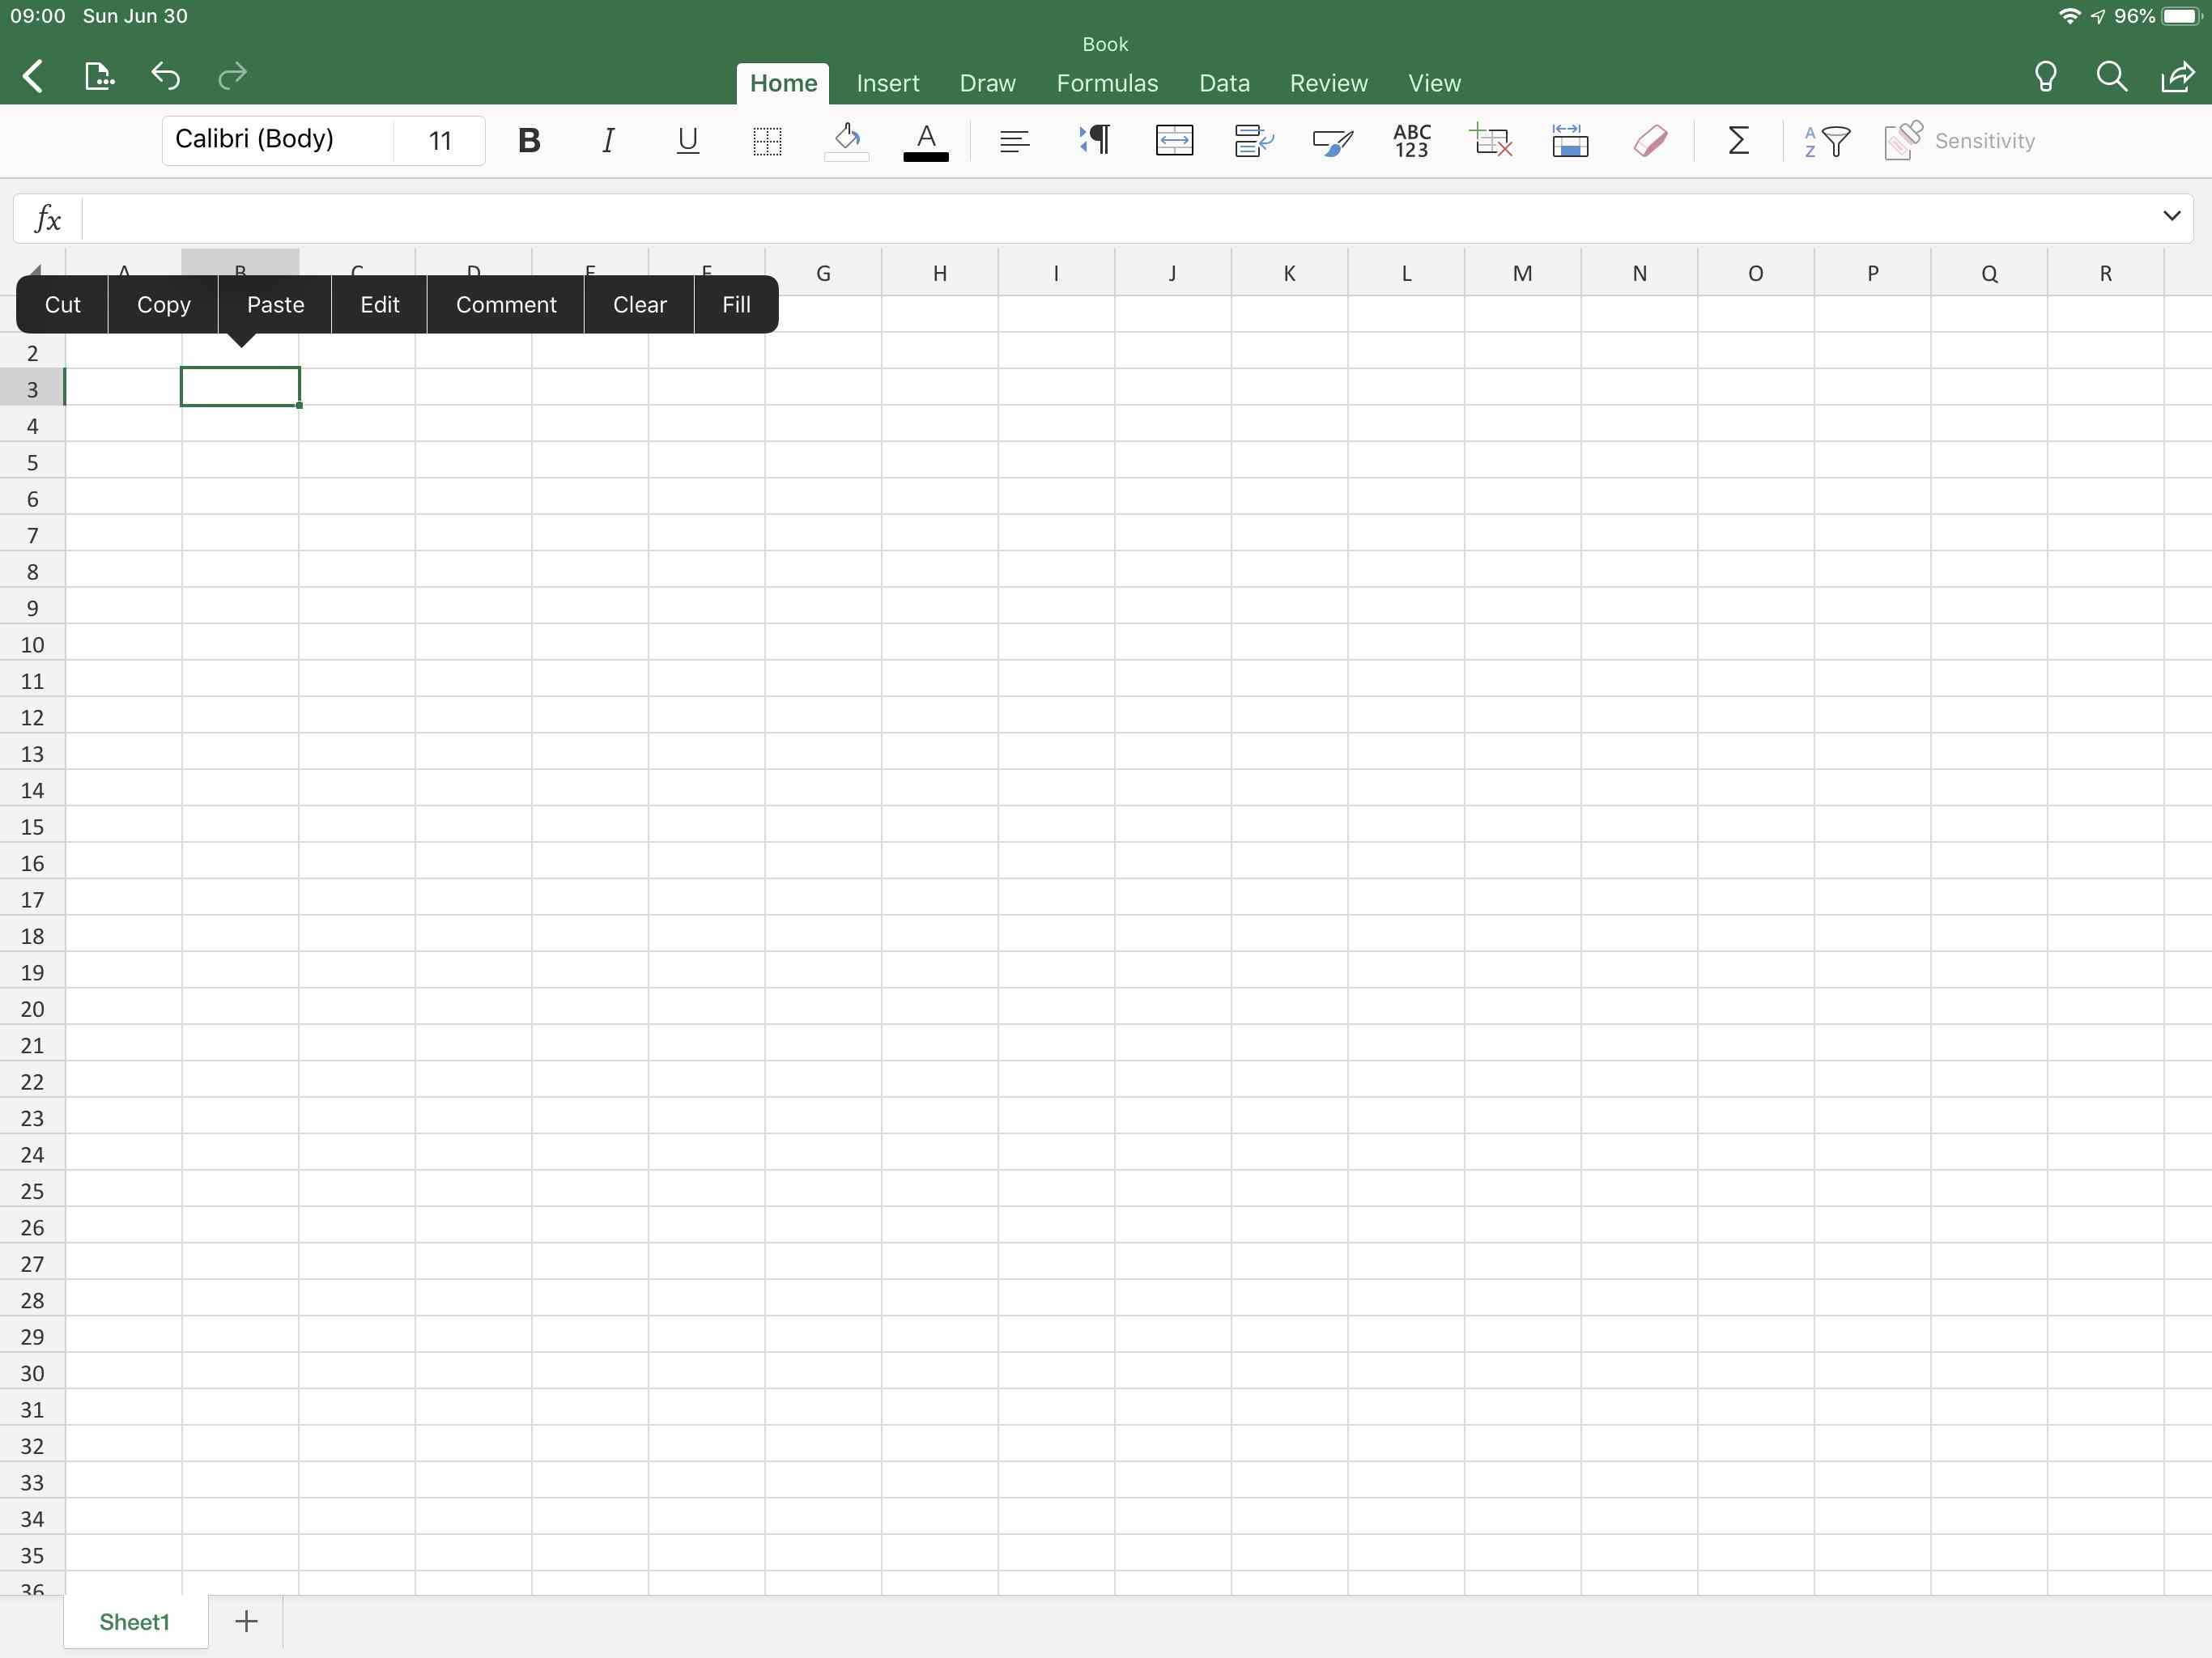The image size is (2212, 1658).
Task: Open text alignment options
Action: [x=1014, y=141]
